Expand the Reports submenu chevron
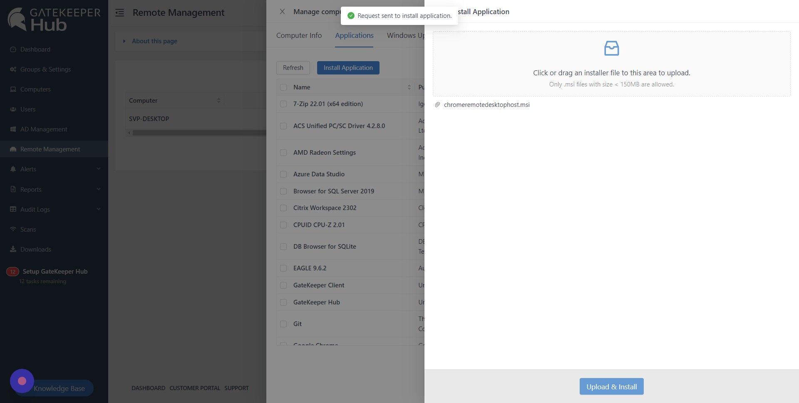799x403 pixels. [x=99, y=189]
